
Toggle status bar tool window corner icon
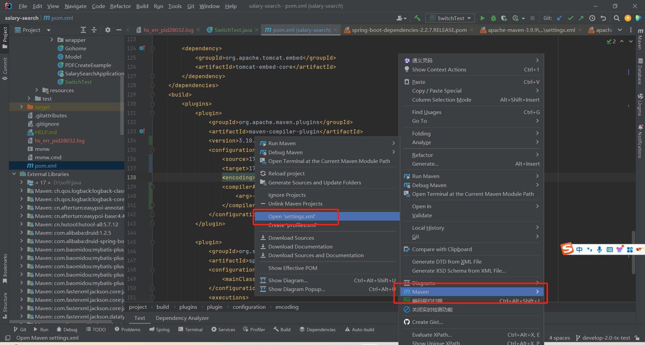point(8,338)
